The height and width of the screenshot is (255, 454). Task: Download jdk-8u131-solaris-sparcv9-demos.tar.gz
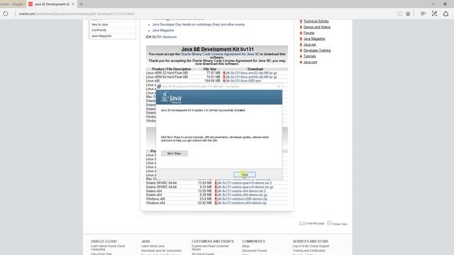click(x=245, y=187)
